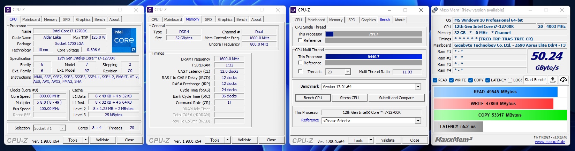Open Tools dropdown arrow in Memory tab window

click(227, 140)
